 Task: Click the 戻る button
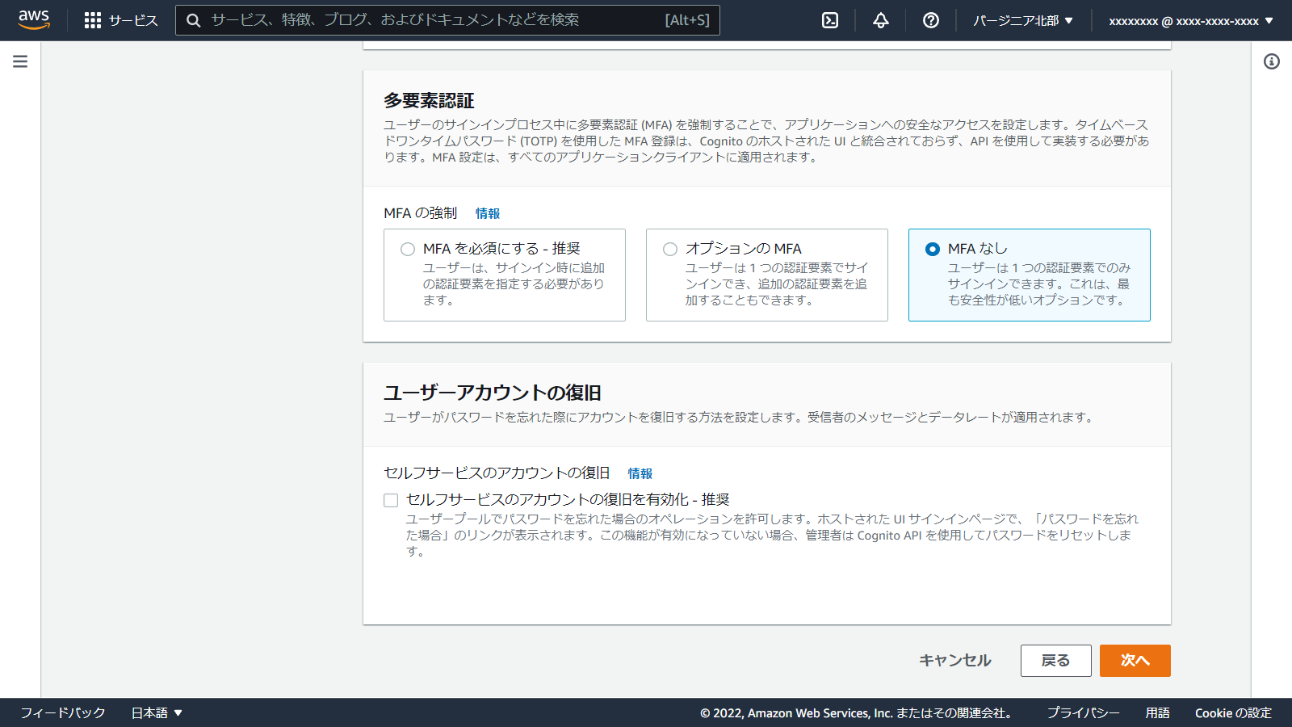click(1055, 661)
